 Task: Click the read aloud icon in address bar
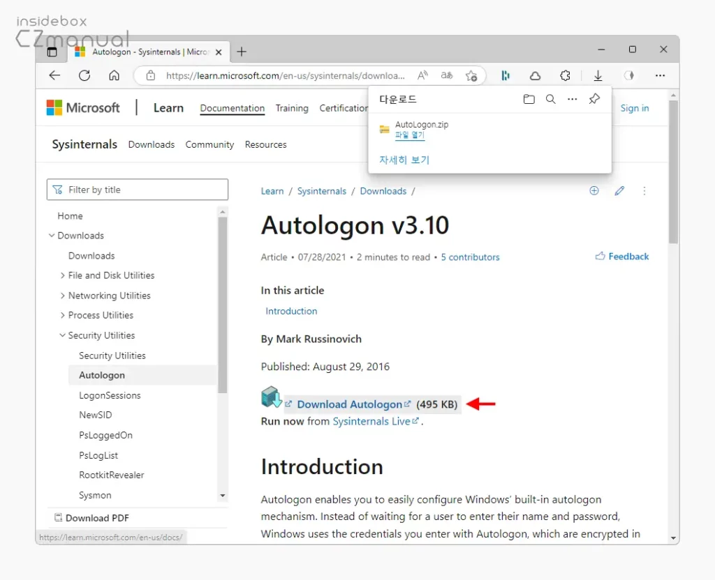tap(422, 75)
